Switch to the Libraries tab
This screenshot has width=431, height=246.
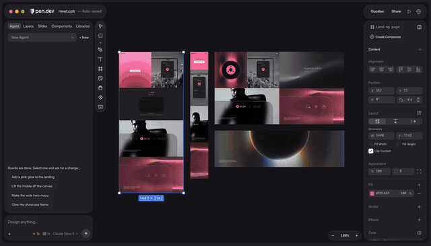(83, 26)
